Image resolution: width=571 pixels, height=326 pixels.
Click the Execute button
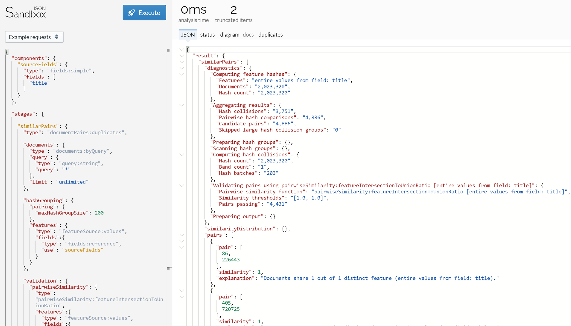144,12
